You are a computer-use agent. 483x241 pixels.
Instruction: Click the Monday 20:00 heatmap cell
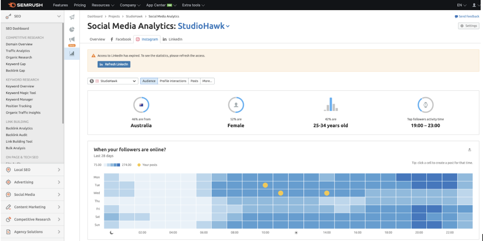(419, 177)
